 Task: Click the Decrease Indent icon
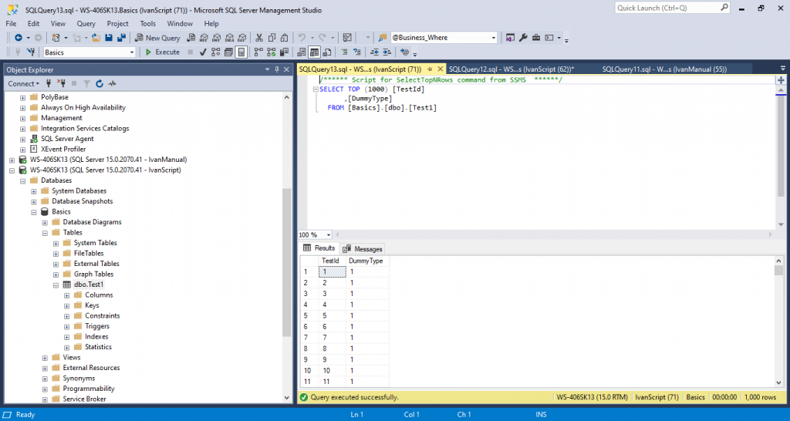[x=374, y=52]
